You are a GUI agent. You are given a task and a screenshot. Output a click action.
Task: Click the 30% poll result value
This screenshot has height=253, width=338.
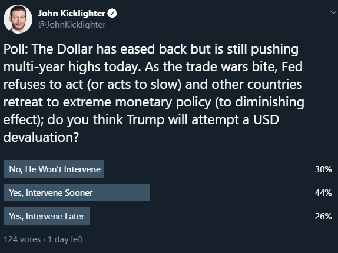[x=323, y=169]
